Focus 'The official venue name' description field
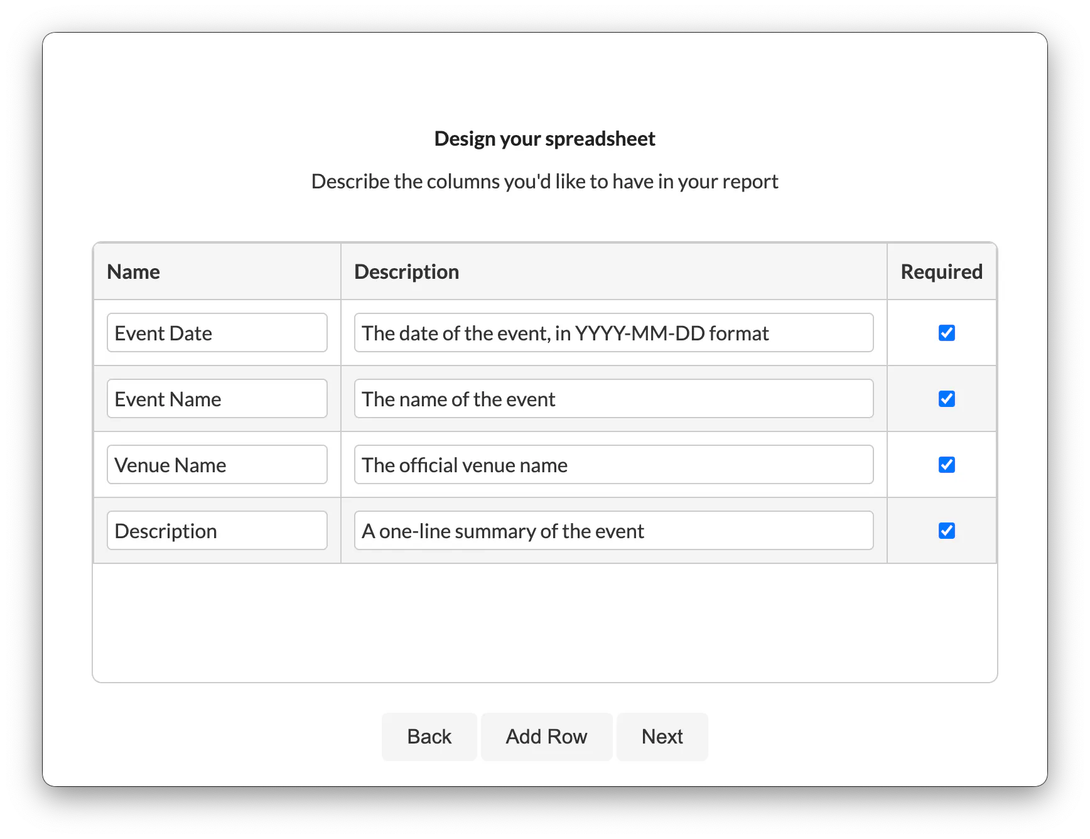Screen dimensions: 1090x839 coord(614,465)
